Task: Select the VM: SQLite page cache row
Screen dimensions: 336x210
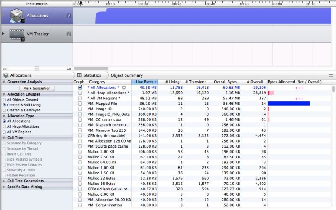Action: click(x=202, y=146)
